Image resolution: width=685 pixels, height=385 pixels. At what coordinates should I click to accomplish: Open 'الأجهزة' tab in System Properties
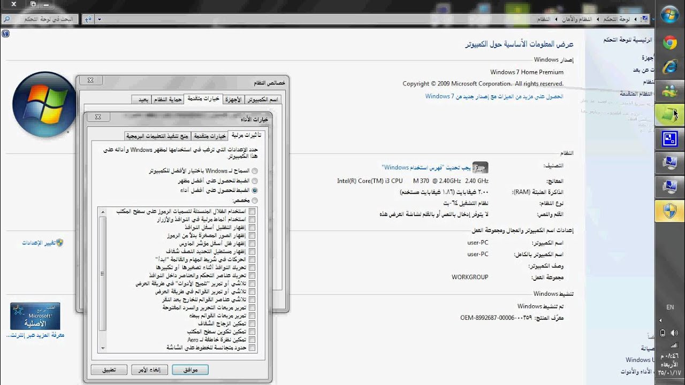pyautogui.click(x=233, y=100)
